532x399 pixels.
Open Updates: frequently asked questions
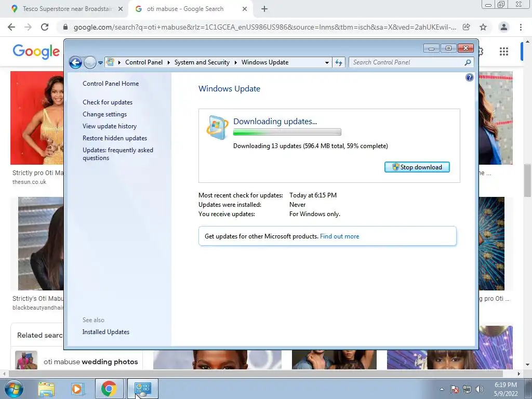click(x=118, y=154)
